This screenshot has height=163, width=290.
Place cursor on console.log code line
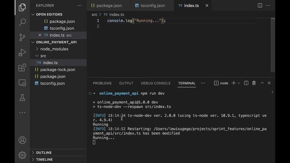click(136, 21)
